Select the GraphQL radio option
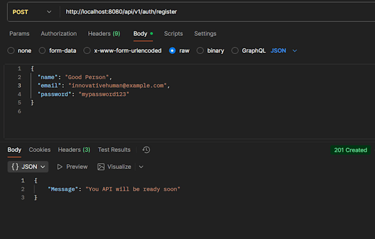The image size is (375, 239). tap(235, 51)
